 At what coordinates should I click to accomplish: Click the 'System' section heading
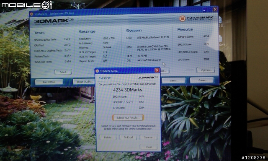(x=134, y=31)
